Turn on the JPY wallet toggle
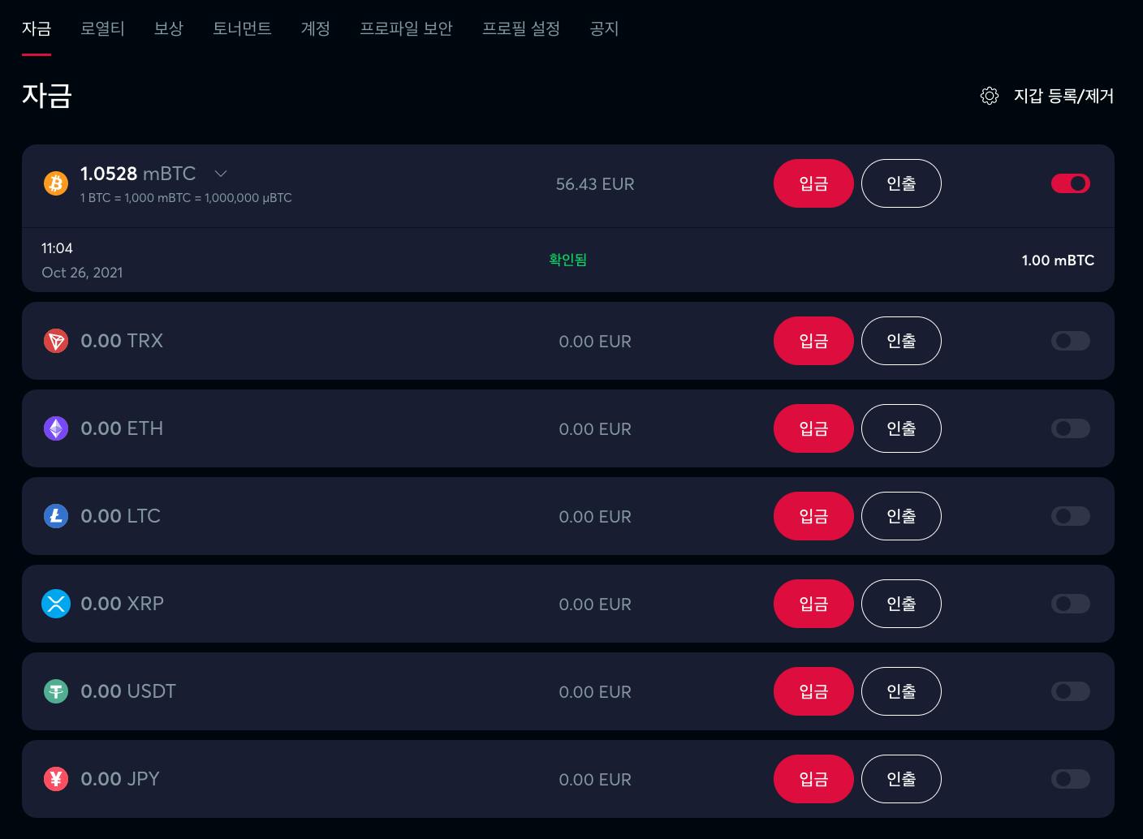1143x839 pixels. [1070, 779]
